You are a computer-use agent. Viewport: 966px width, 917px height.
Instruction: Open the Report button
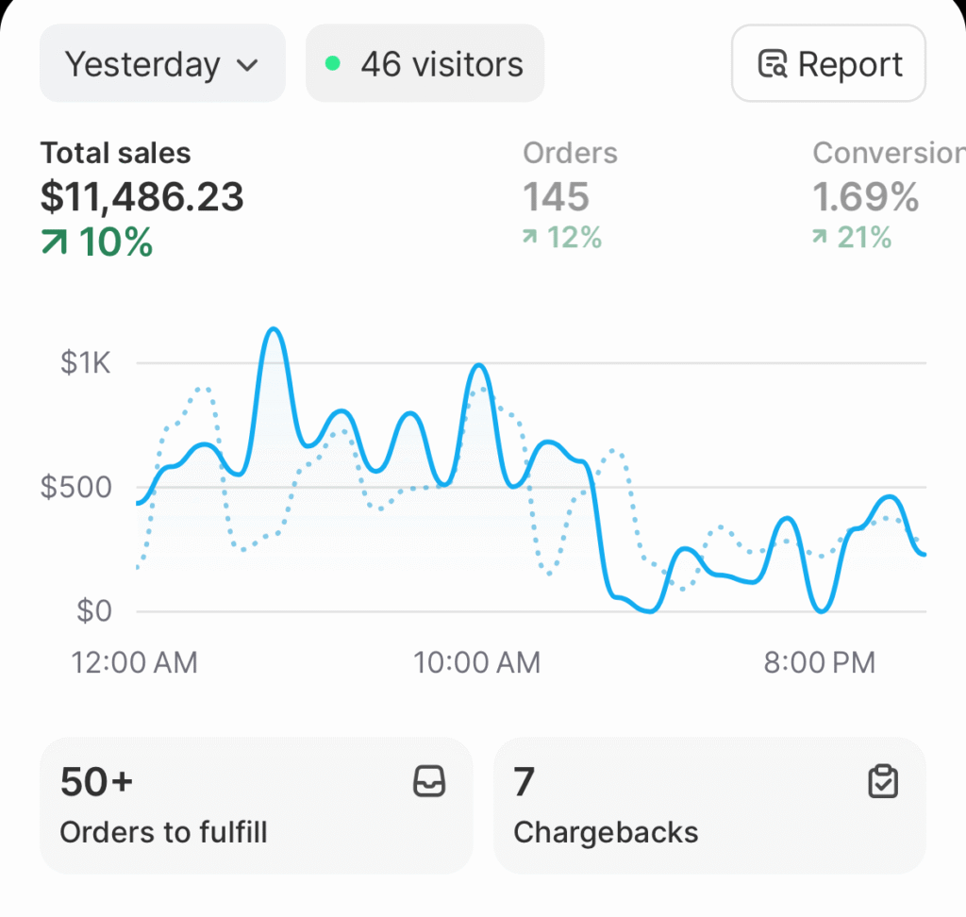(828, 64)
